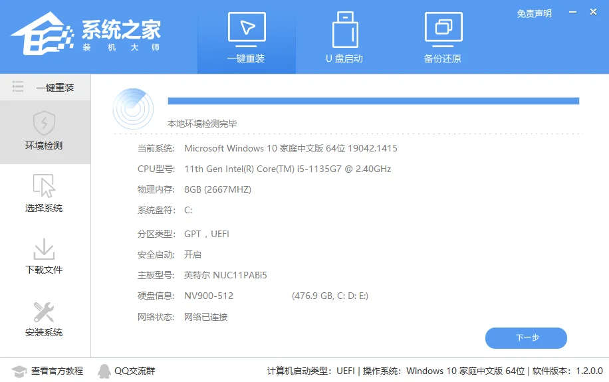Click the 软件版本 1.2.0.0 status text
Image resolution: width=609 pixels, height=382 pixels.
567,371
